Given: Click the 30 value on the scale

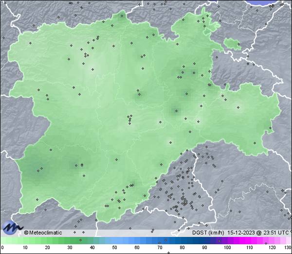Looking at the screenshot, I should tap(70, 248).
